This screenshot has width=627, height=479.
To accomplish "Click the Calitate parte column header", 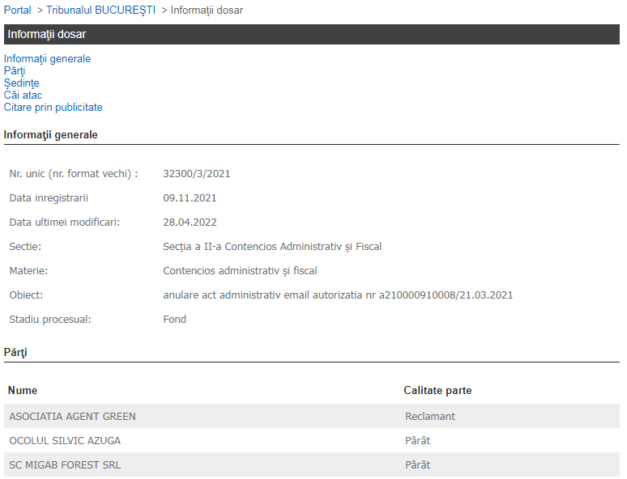I will coord(437,391).
